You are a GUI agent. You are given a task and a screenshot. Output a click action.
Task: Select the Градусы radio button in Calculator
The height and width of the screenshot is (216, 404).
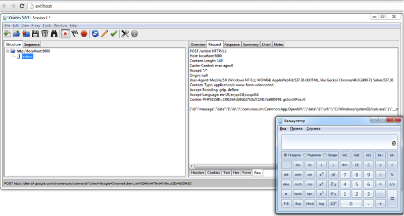(x=285, y=155)
